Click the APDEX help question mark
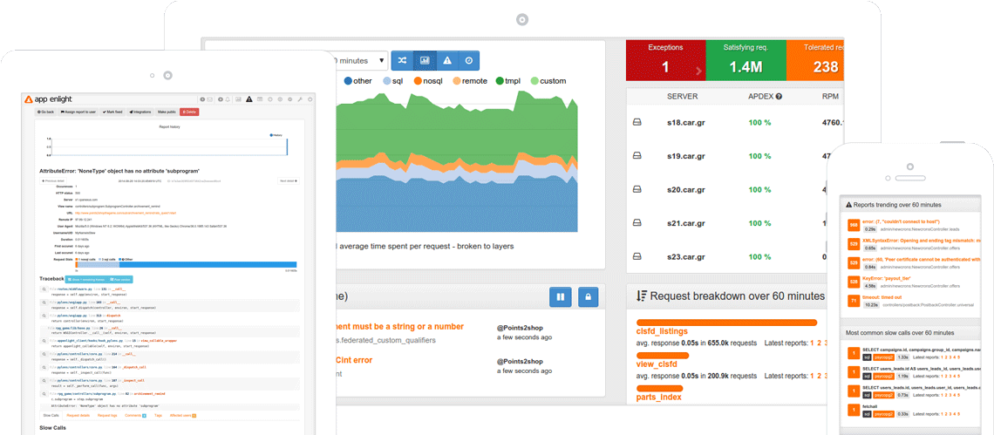Viewport: 994px width, 435px height. [x=779, y=97]
